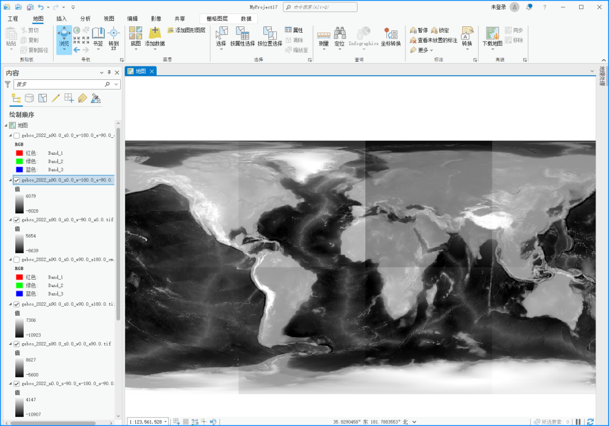Switch to the Insert (插入) ribbon tab
The width and height of the screenshot is (609, 426).
[61, 19]
